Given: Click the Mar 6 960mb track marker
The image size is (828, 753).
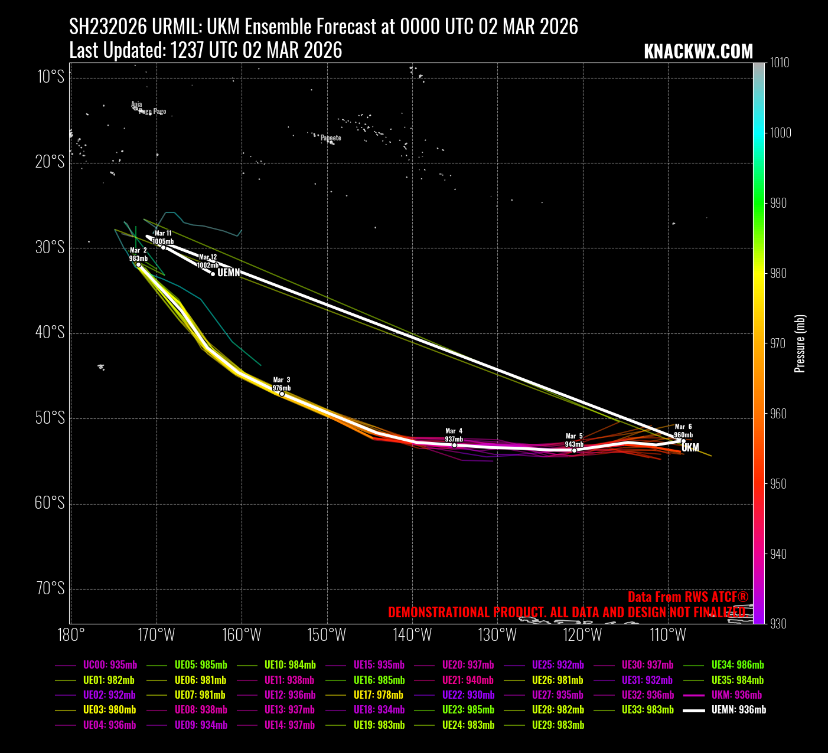Looking at the screenshot, I should [x=683, y=441].
